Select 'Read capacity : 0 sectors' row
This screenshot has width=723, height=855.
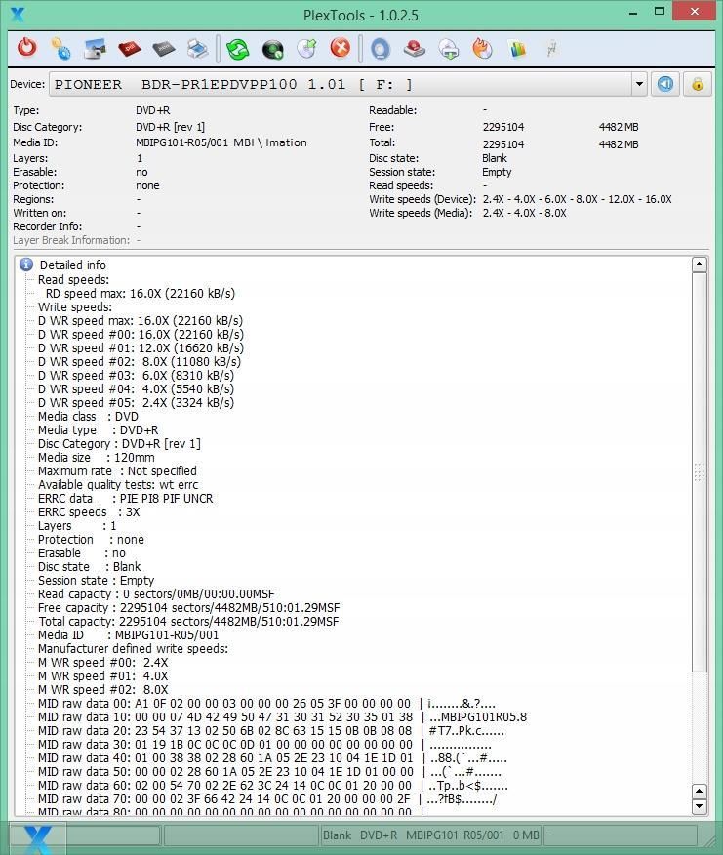tap(156, 593)
